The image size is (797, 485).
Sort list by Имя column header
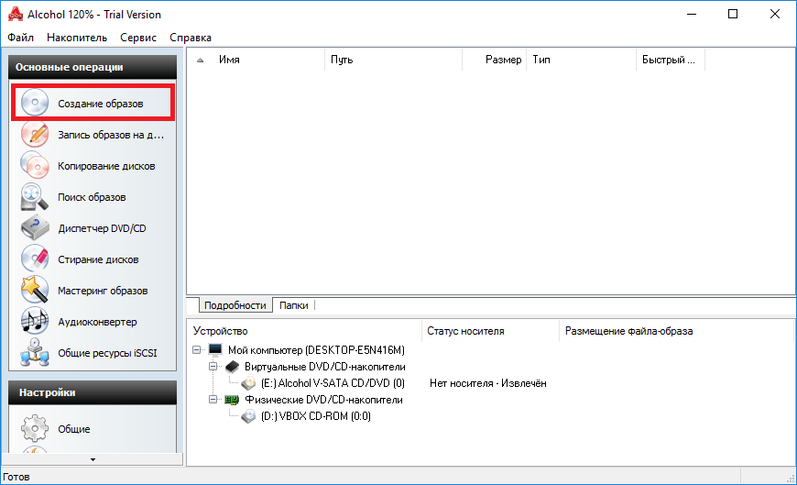pos(229,60)
